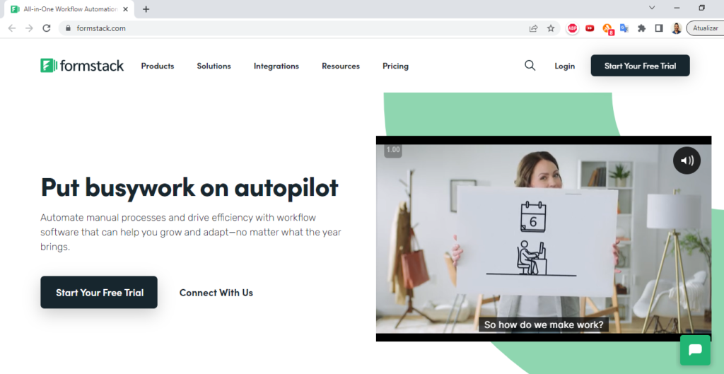The image size is (724, 374).
Task: Click hero Start Your Free Trial button
Action: (99, 292)
